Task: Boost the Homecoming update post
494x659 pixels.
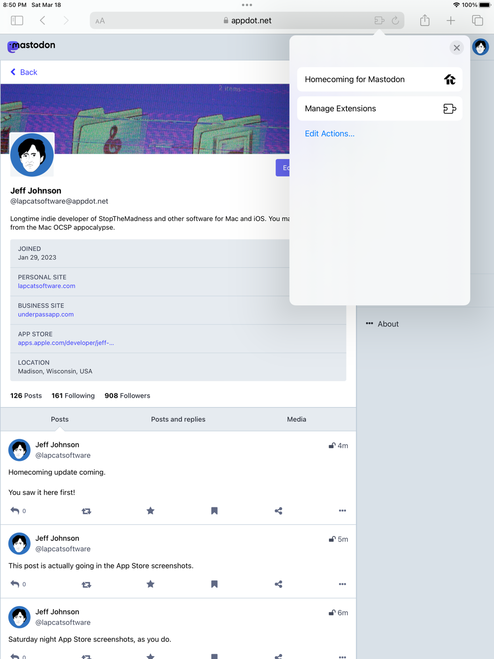Action: coord(86,511)
